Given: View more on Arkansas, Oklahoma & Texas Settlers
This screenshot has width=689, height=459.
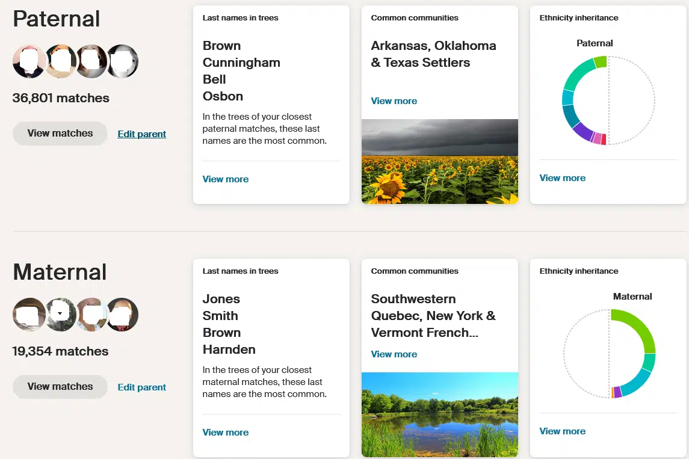Looking at the screenshot, I should coord(394,101).
